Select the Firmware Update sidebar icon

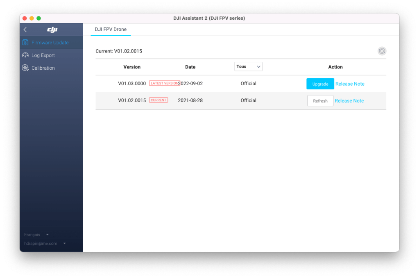tap(25, 43)
